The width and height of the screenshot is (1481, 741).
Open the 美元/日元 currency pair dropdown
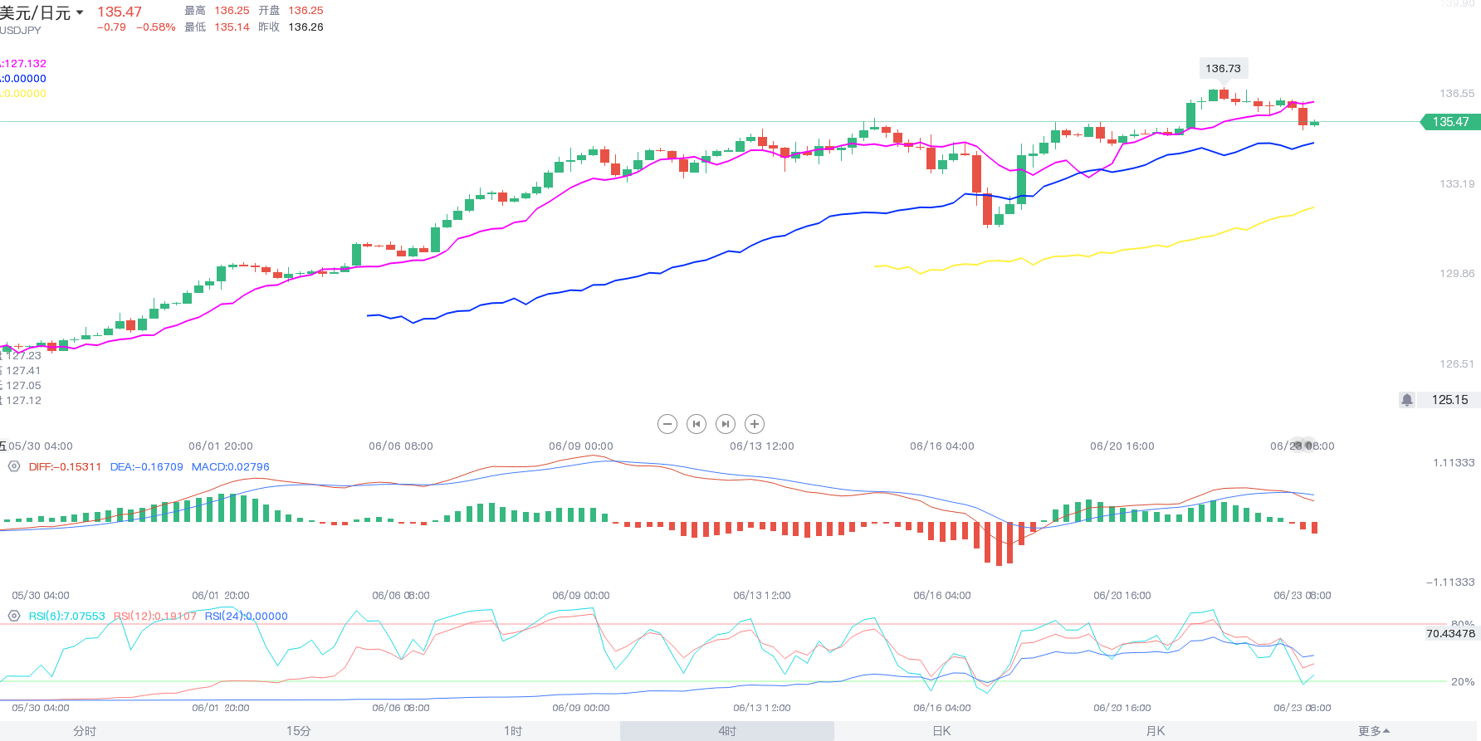(x=42, y=13)
